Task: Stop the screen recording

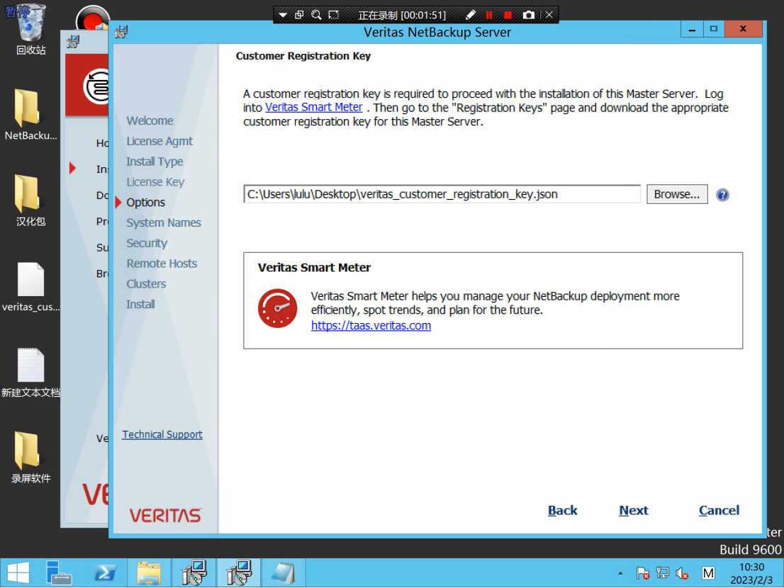Action: click(508, 15)
